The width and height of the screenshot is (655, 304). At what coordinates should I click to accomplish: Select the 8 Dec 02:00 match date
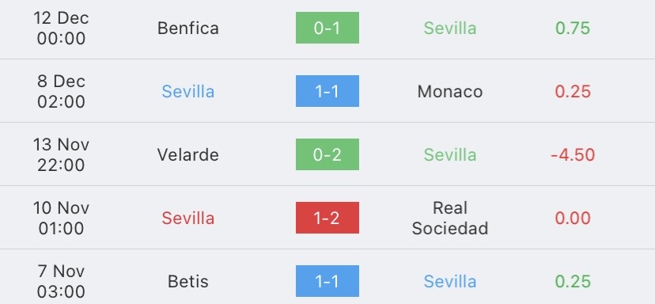61,92
